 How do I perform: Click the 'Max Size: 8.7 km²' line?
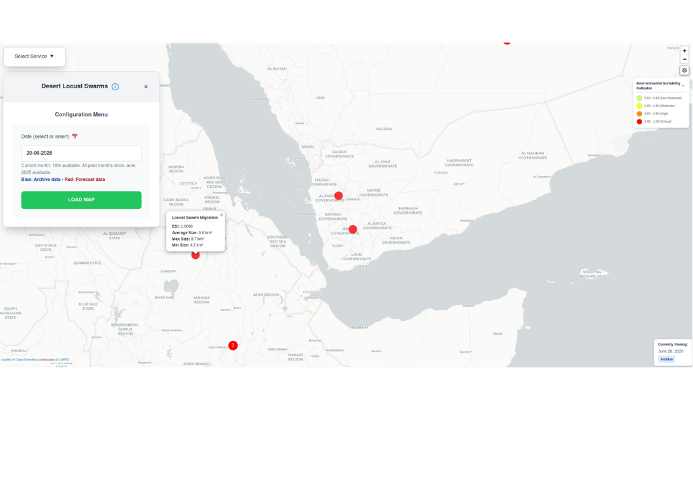[x=188, y=239]
